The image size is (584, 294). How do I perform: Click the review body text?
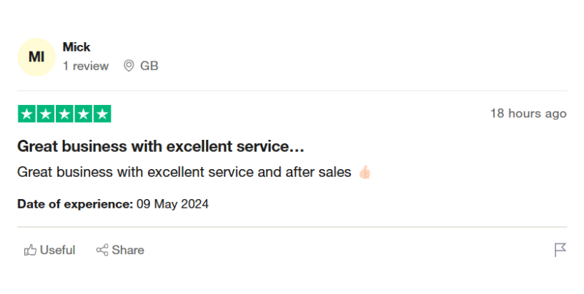pyautogui.click(x=184, y=172)
